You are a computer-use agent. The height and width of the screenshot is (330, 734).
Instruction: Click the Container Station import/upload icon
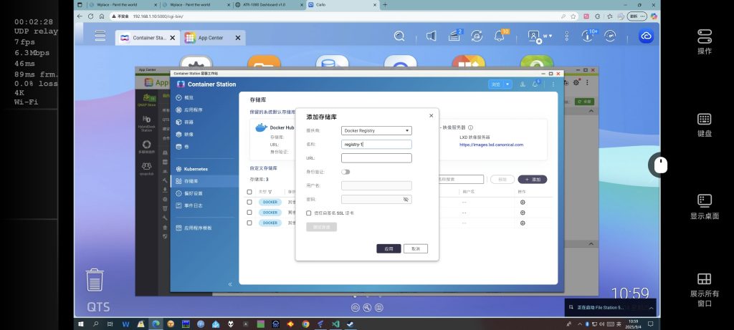tap(523, 84)
